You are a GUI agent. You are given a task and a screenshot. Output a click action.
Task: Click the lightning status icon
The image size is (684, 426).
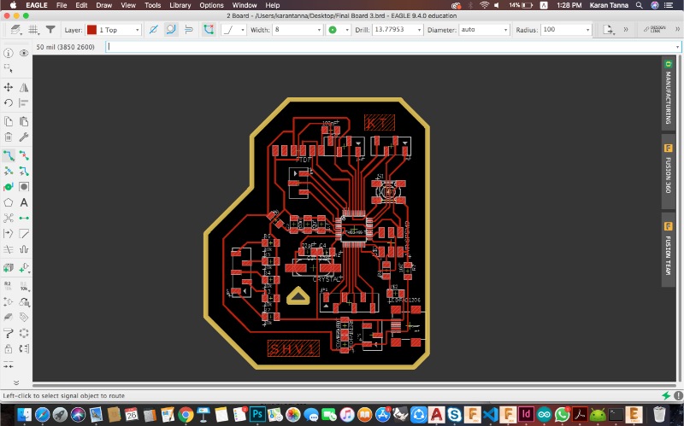(x=666, y=395)
